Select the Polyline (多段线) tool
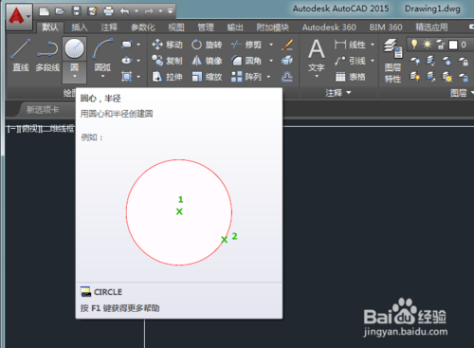Screen dimensions: 474x348 click(x=47, y=55)
